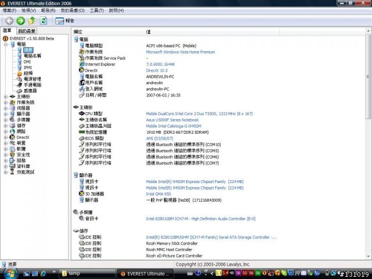Collapse the 電腦 computer tree branch
The width and height of the screenshot is (372, 279).
[6, 44]
